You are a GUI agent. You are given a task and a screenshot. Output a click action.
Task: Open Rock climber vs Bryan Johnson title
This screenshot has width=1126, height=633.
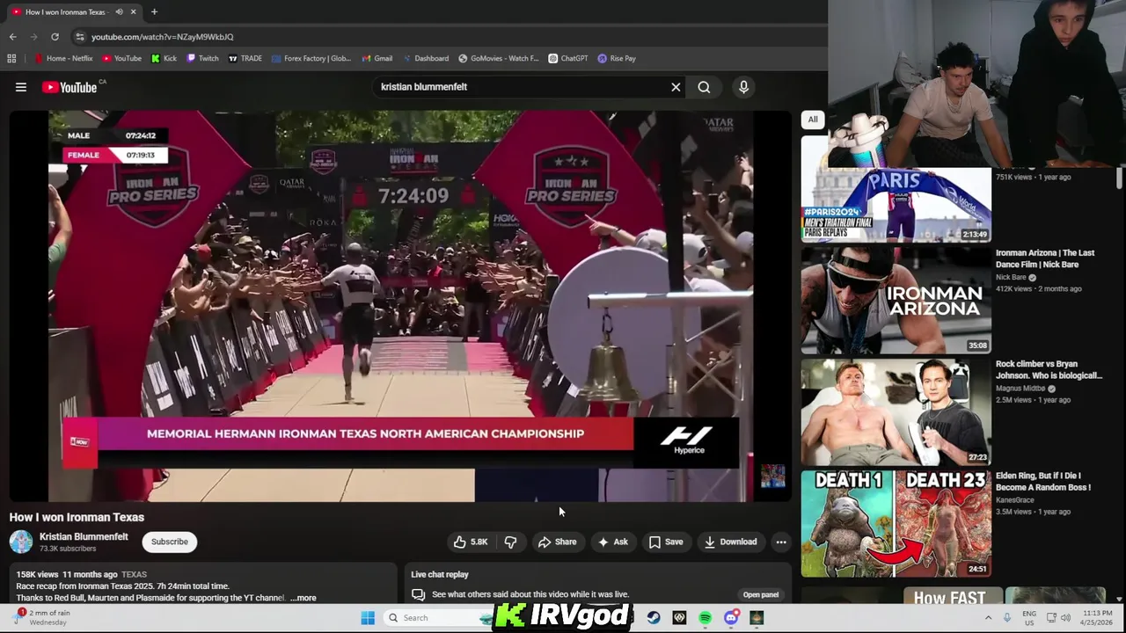(x=1049, y=370)
